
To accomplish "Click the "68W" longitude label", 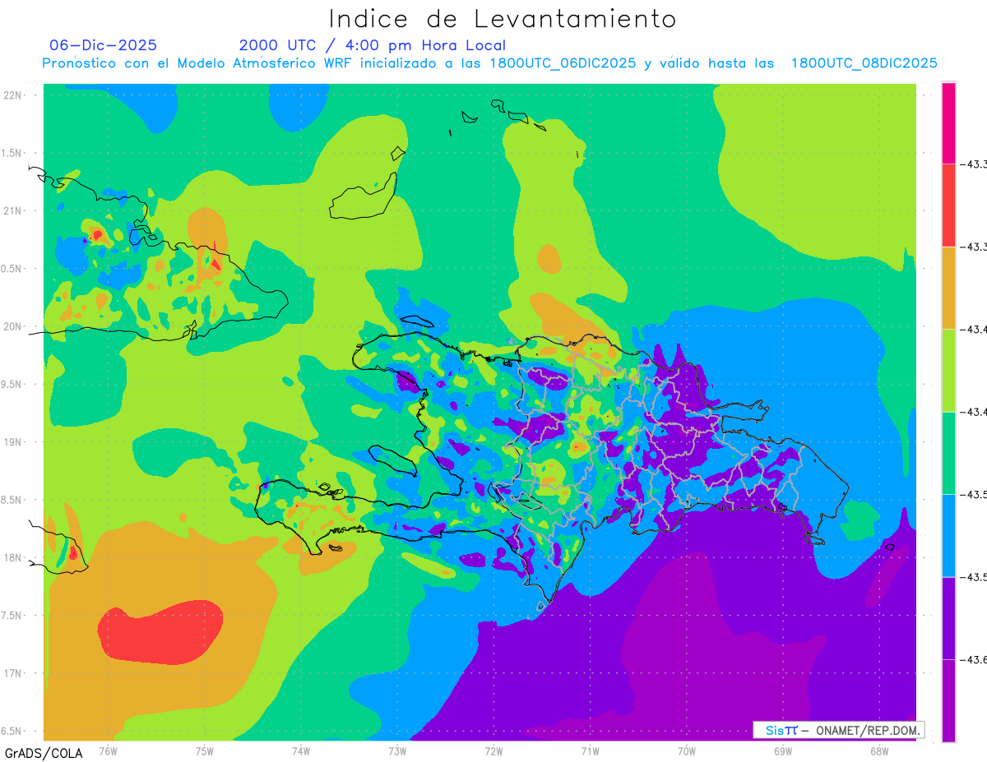I will tap(879, 750).
